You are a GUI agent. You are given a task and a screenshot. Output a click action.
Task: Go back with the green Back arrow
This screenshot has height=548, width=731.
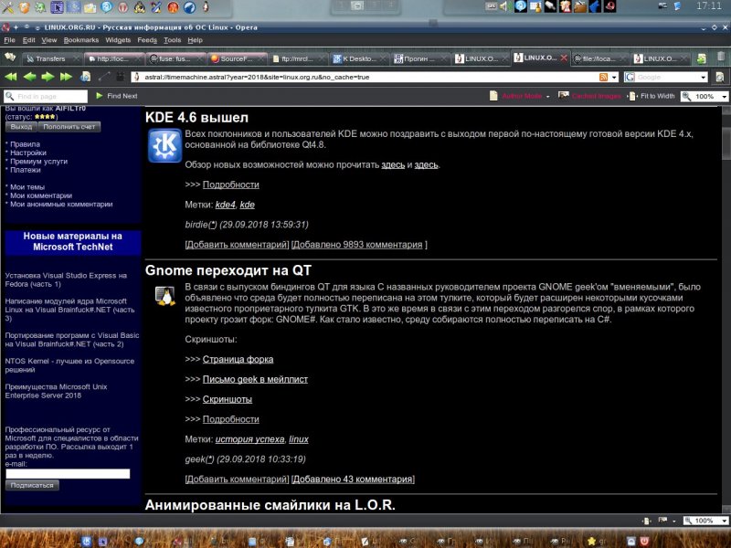[x=29, y=77]
